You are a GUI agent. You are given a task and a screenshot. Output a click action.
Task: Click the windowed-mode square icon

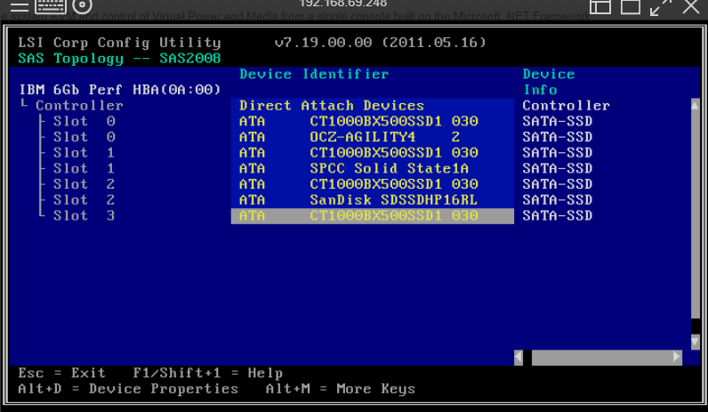tap(631, 6)
